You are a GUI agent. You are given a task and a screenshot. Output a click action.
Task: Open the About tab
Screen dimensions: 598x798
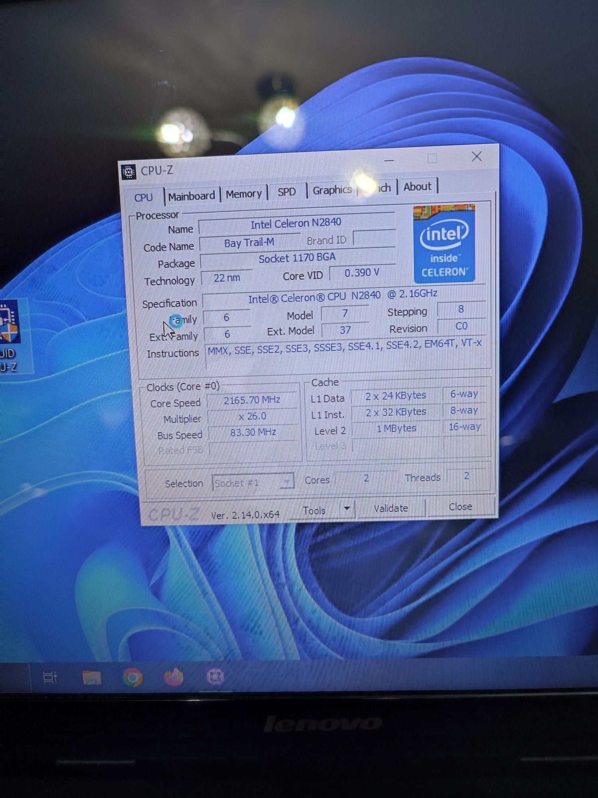[417, 187]
